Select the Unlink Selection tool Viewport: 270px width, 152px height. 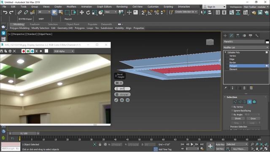point(26,12)
